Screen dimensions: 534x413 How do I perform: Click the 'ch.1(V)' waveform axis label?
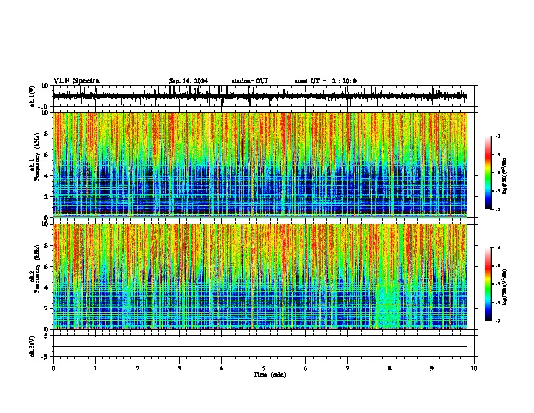coord(32,96)
